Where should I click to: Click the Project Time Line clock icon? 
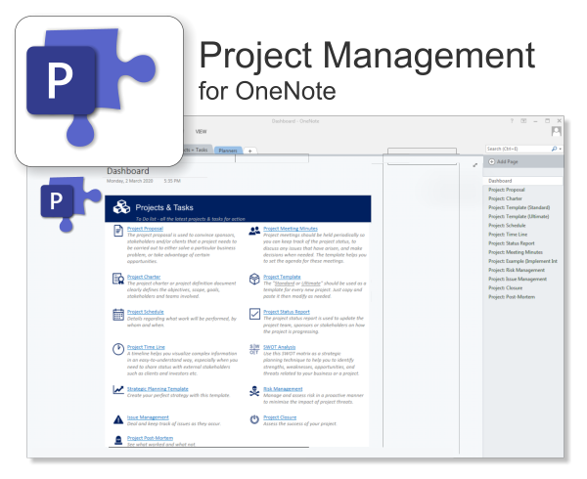[118, 349]
